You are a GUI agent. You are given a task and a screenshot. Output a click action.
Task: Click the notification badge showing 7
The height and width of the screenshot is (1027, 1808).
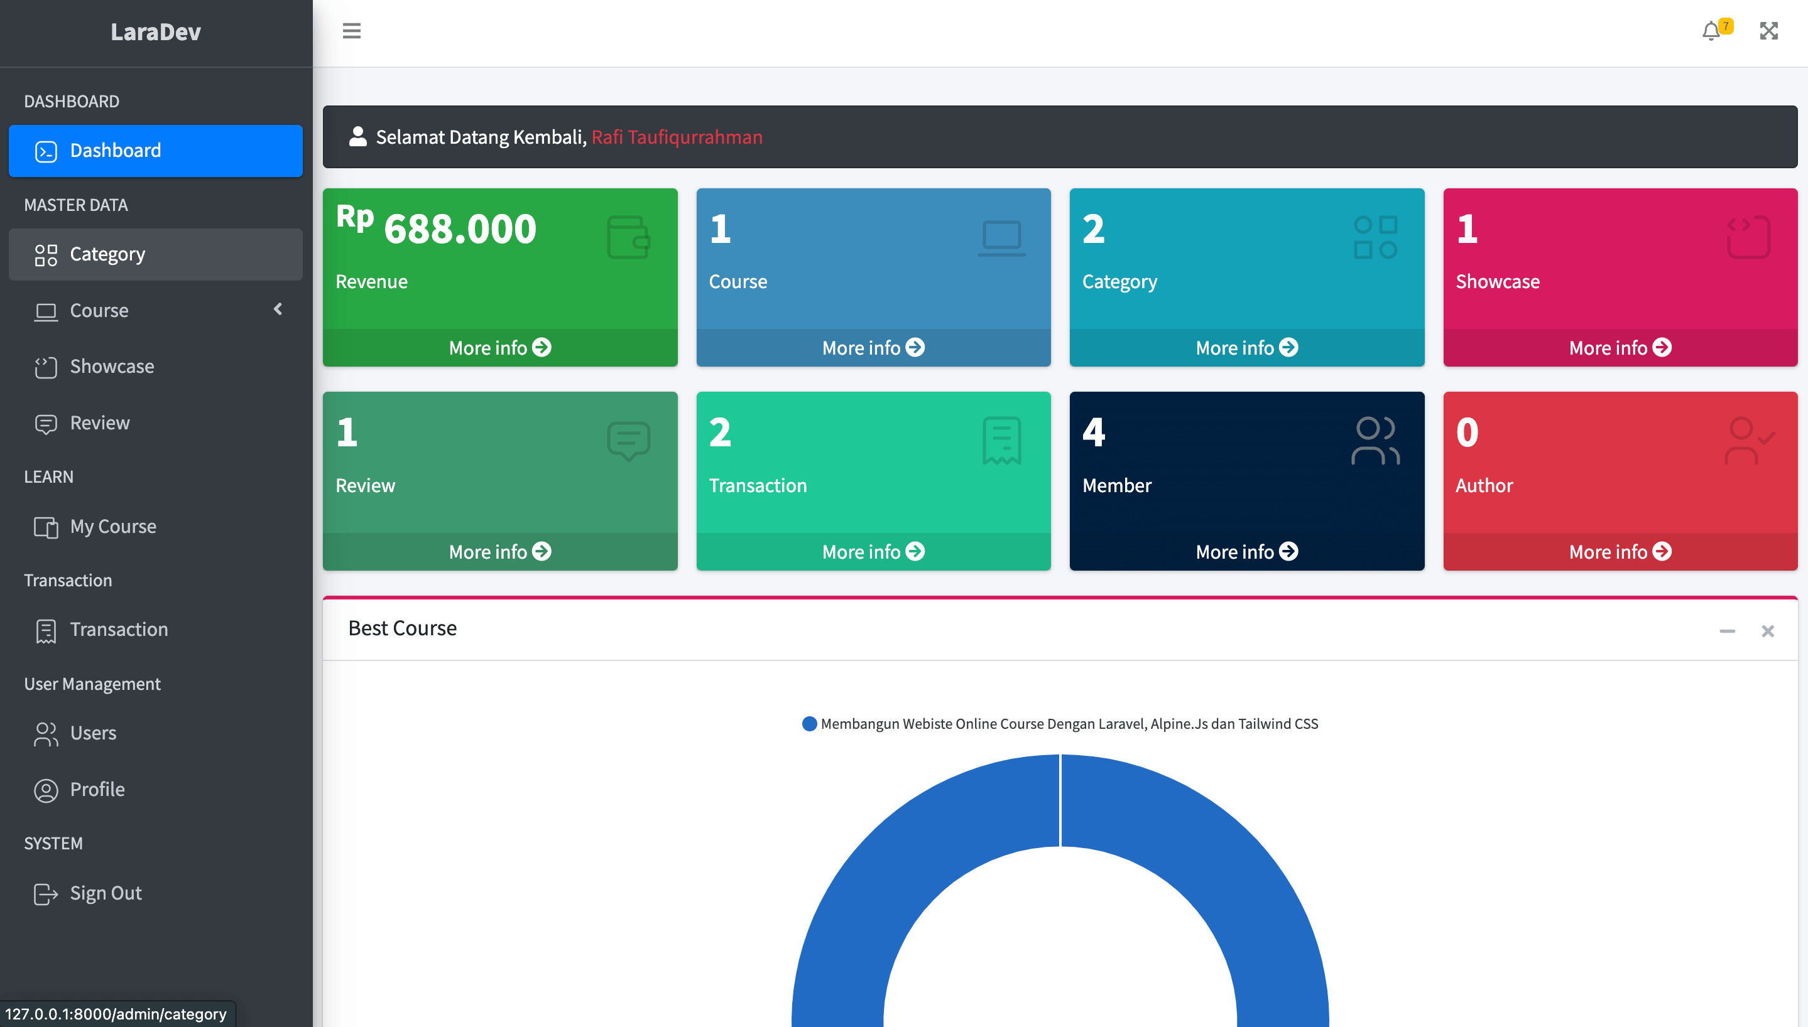[1726, 26]
